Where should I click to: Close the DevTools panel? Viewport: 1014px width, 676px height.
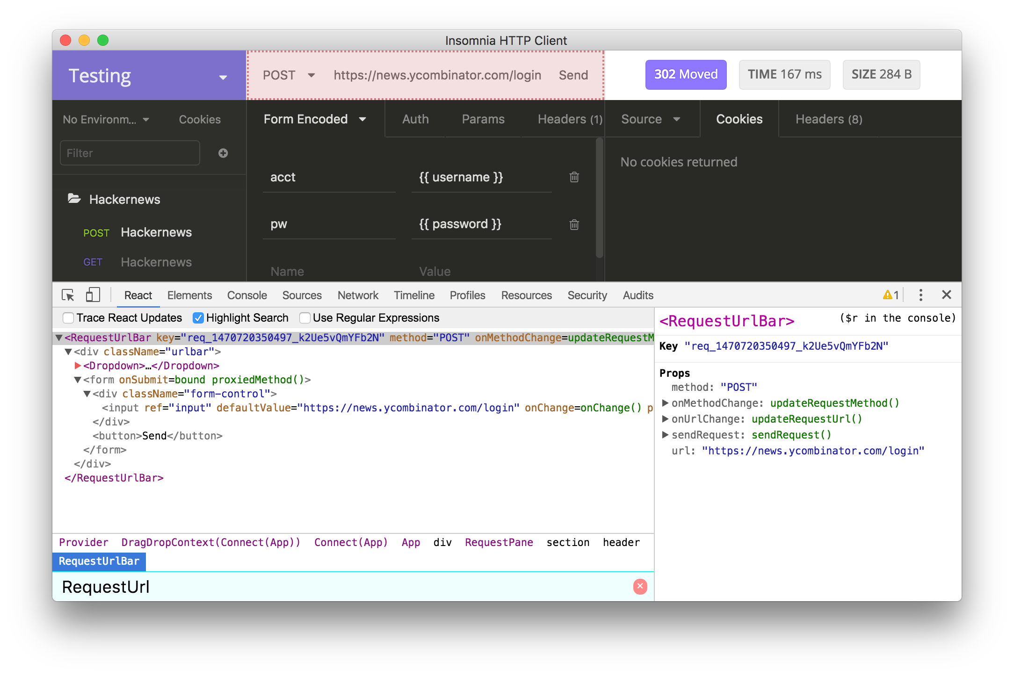pyautogui.click(x=947, y=295)
